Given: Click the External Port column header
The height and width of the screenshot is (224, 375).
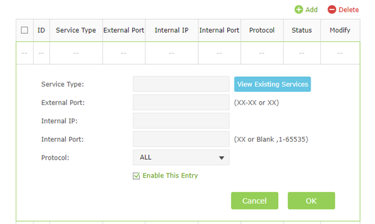Looking at the screenshot, I should (124, 30).
